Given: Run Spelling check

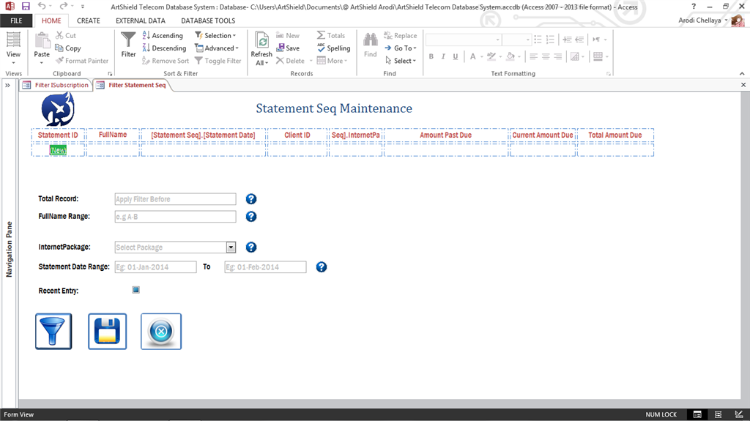Looking at the screenshot, I should tap(333, 48).
